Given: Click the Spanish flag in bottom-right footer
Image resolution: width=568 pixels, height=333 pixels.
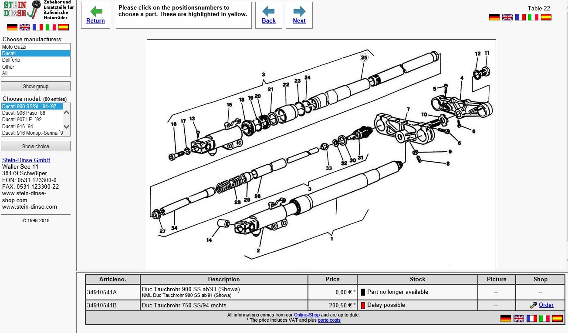Looking at the screenshot, I should [557, 318].
